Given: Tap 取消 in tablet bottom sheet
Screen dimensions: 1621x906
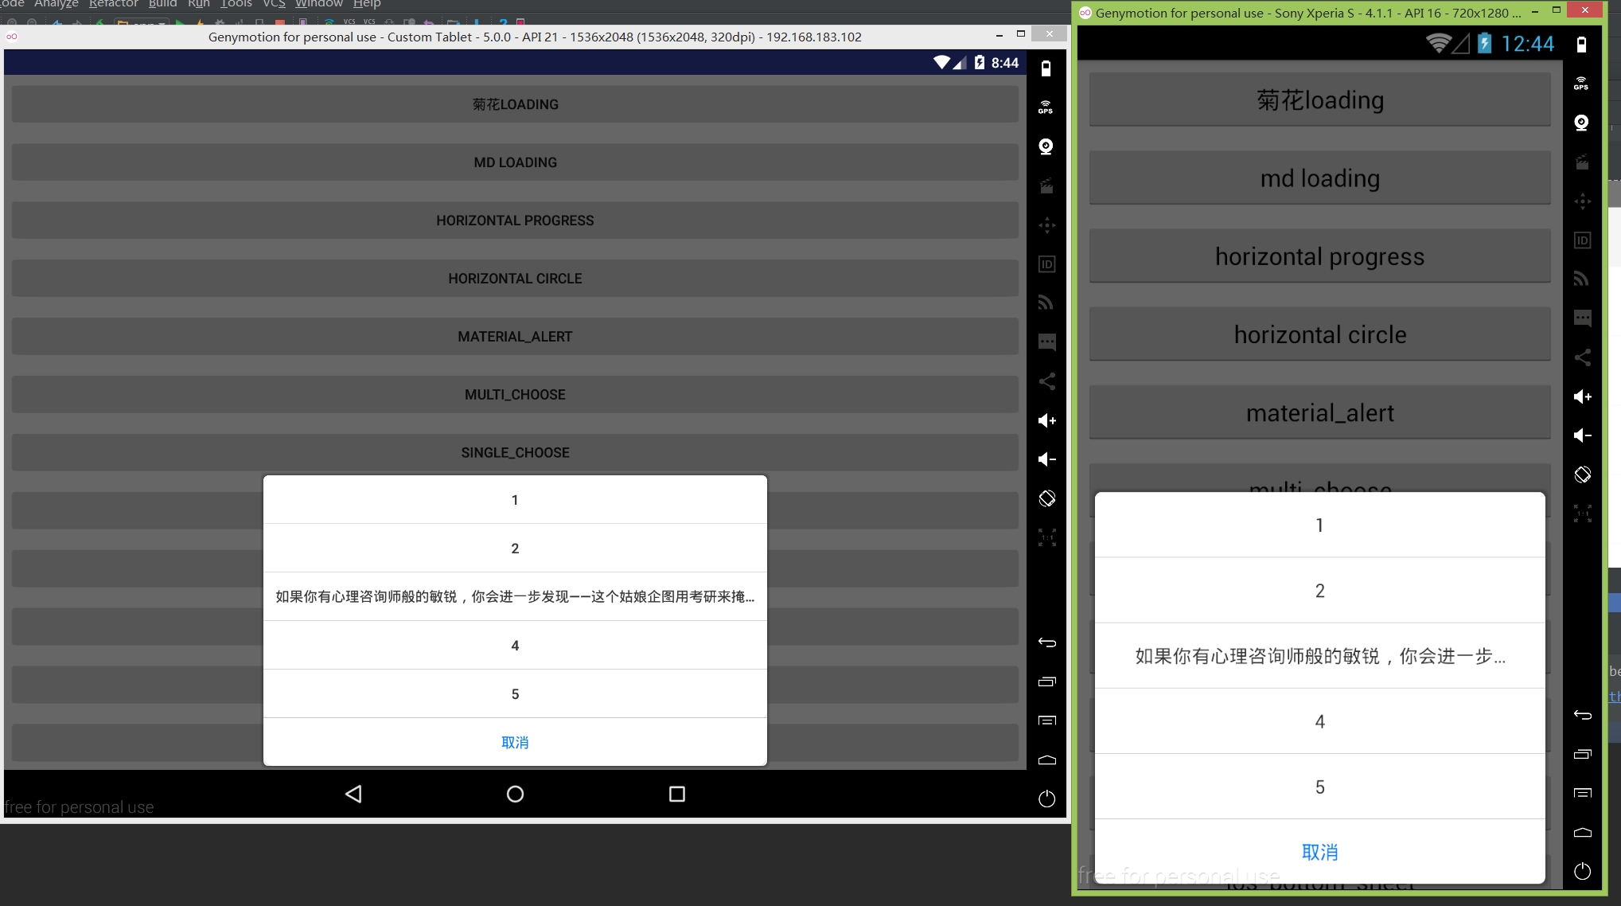Looking at the screenshot, I should click(515, 742).
